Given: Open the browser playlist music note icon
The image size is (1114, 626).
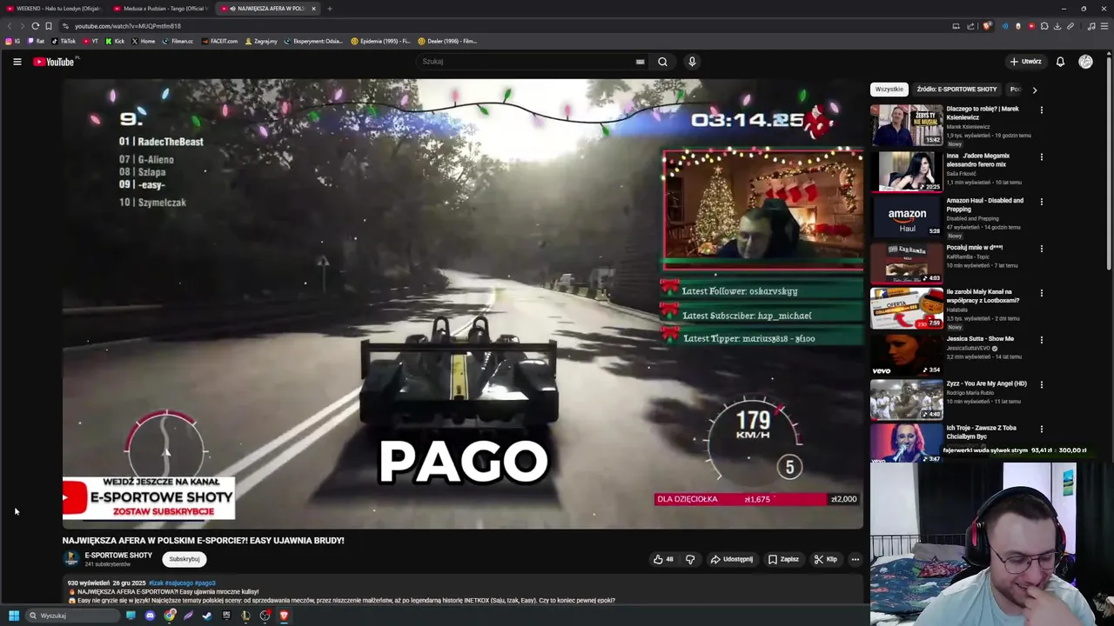Looking at the screenshot, I should (1091, 26).
